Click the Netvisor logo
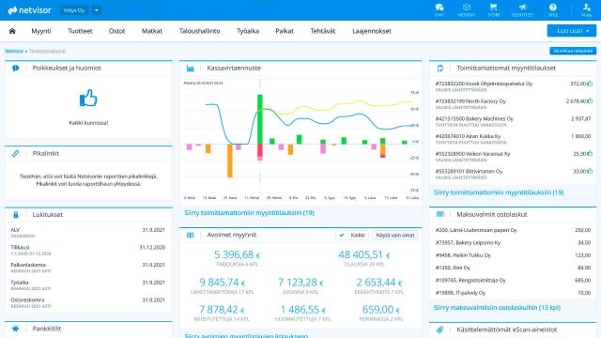Screen dimensions: 601x338 point(29,10)
